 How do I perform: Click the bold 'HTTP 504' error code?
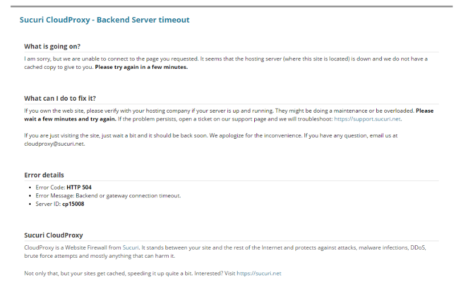(x=79, y=187)
